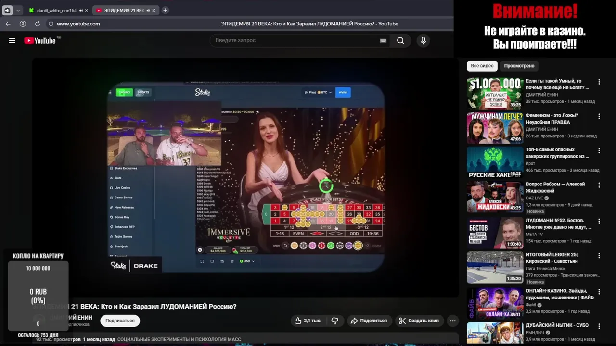Click channel name 'META TV'

pos(534,235)
